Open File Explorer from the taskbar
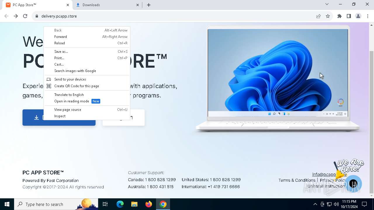This screenshot has height=210, width=374. point(134,204)
